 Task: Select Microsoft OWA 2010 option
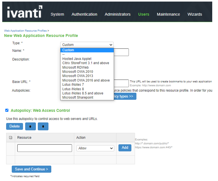(x=87, y=72)
